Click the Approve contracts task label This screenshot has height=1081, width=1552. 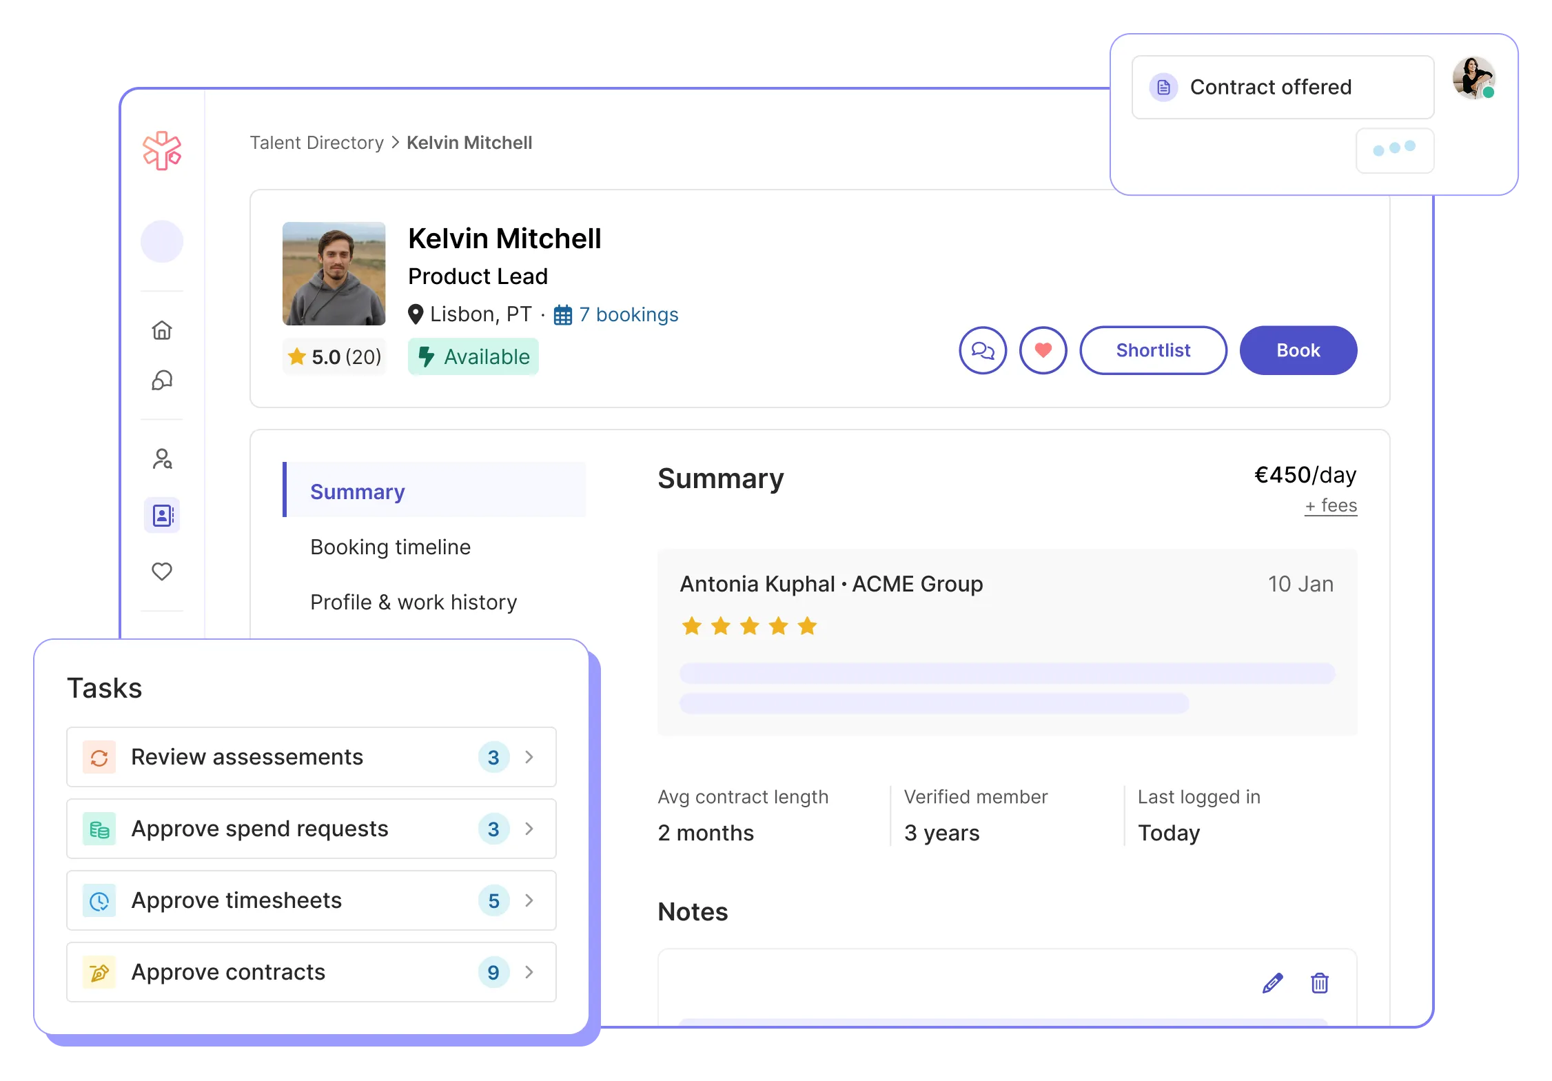pos(228,972)
